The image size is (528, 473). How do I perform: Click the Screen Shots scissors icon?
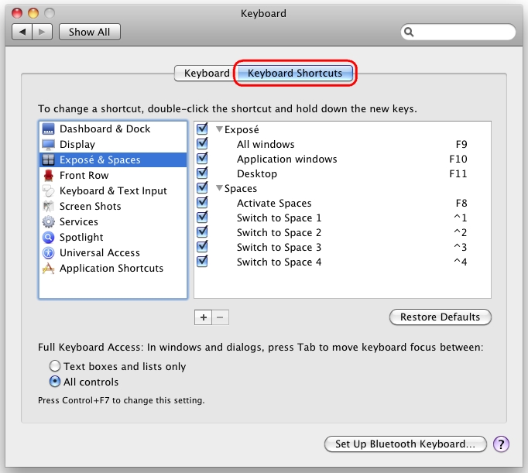pyautogui.click(x=49, y=207)
